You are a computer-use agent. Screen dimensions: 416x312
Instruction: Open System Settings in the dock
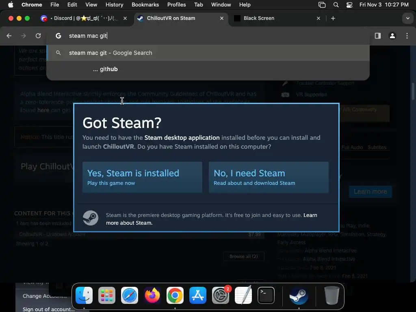[221, 295]
